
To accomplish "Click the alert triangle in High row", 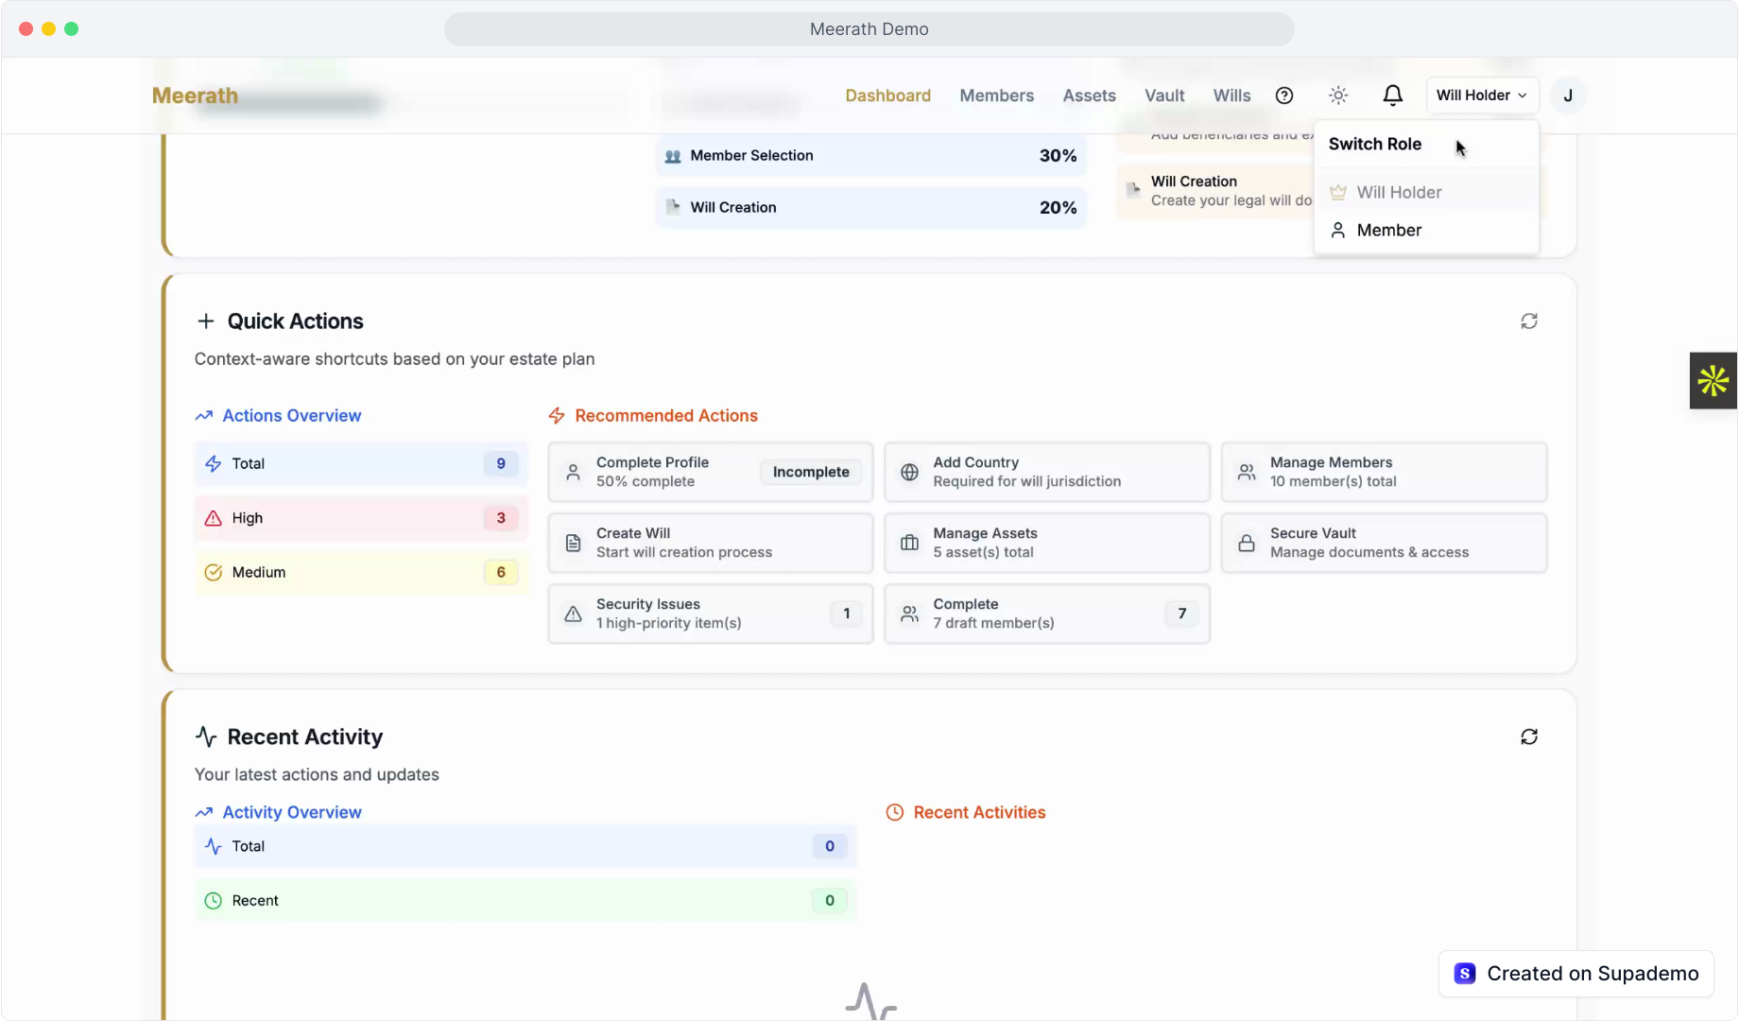I will coord(214,518).
